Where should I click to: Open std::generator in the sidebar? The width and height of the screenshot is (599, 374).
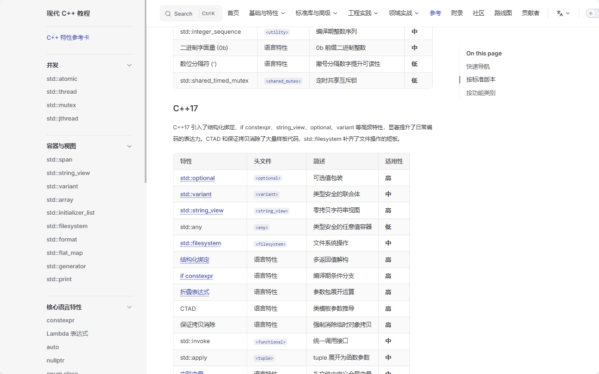(x=66, y=266)
